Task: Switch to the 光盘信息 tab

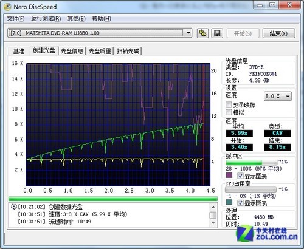Action: (x=72, y=51)
